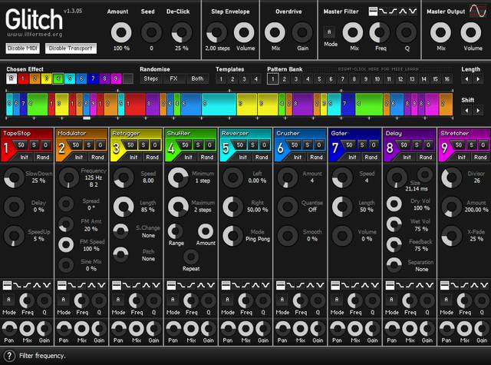This screenshot has height=365, width=491.
Task: Randomise Both steps and FX
Action: coord(197,78)
